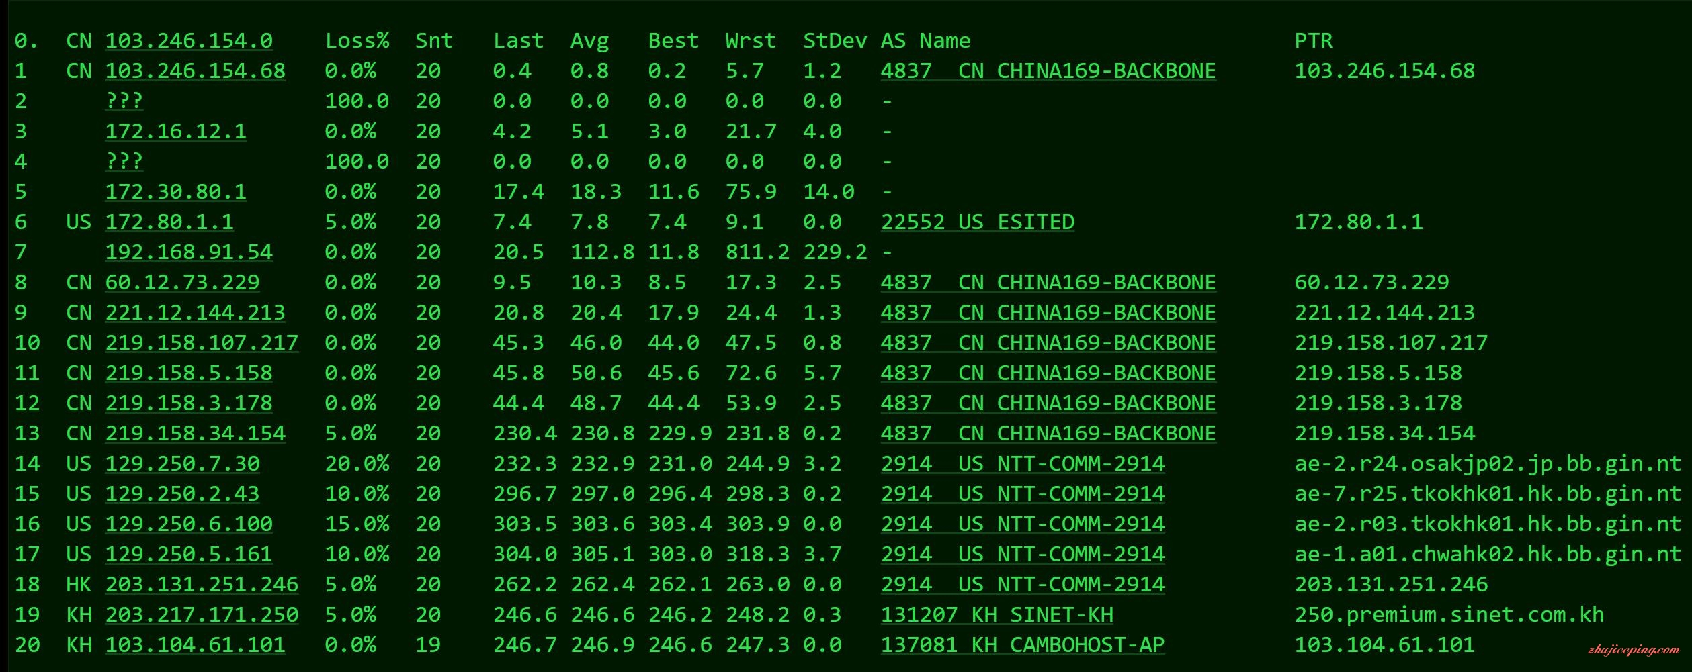Open the 203.217.171.250 IP link
The height and width of the screenshot is (672, 1692).
tap(202, 615)
